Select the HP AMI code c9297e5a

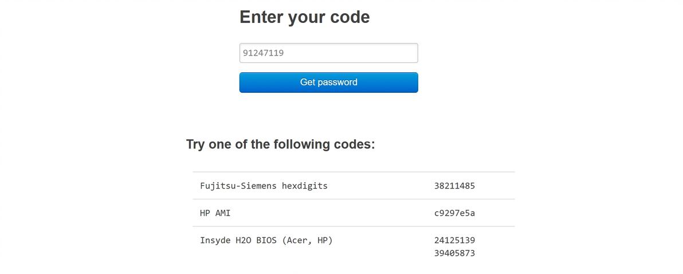454,213
